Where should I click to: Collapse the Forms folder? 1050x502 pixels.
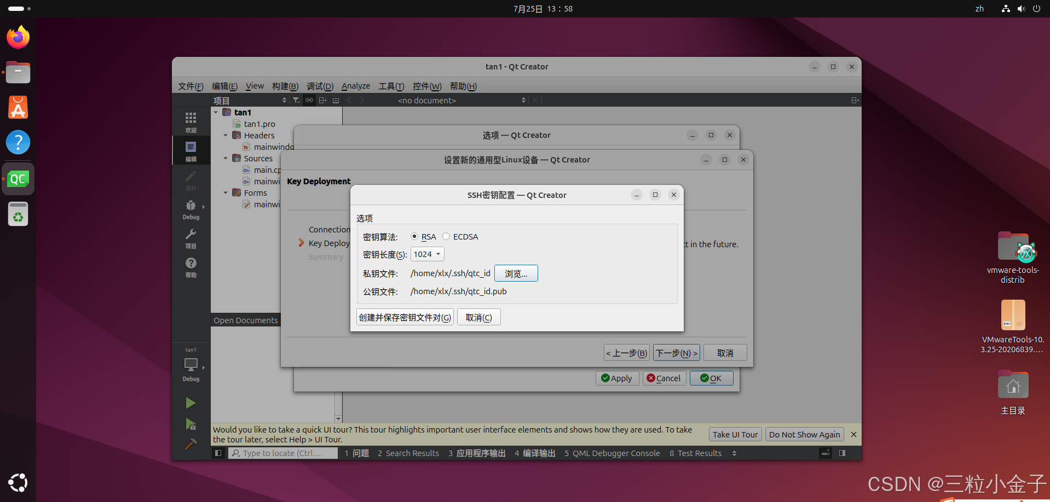click(x=226, y=192)
